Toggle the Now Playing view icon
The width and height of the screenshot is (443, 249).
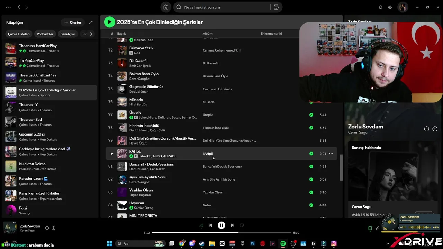click(370, 228)
